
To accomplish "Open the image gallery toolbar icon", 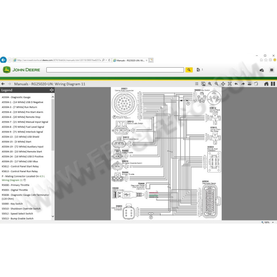I will pos(203,84).
